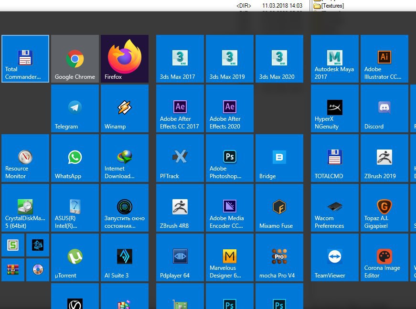Viewport: 416px width, 309px height.
Task: Launch Adobe Bridge tile
Action: 279,158
